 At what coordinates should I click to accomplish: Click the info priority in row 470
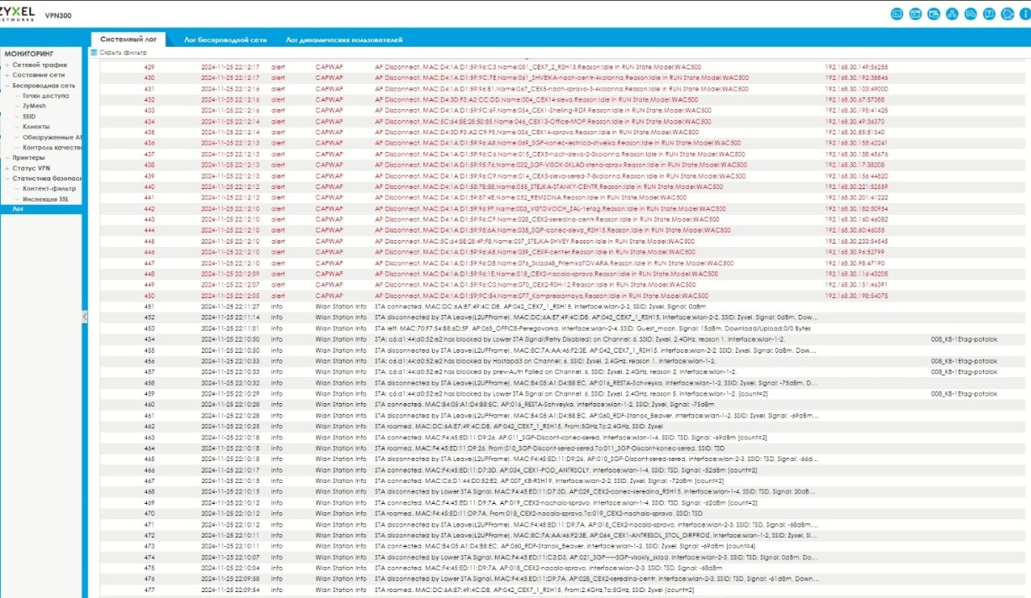point(277,514)
